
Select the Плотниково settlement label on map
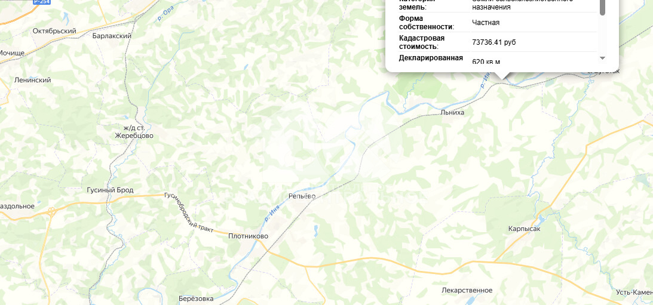pyautogui.click(x=248, y=236)
